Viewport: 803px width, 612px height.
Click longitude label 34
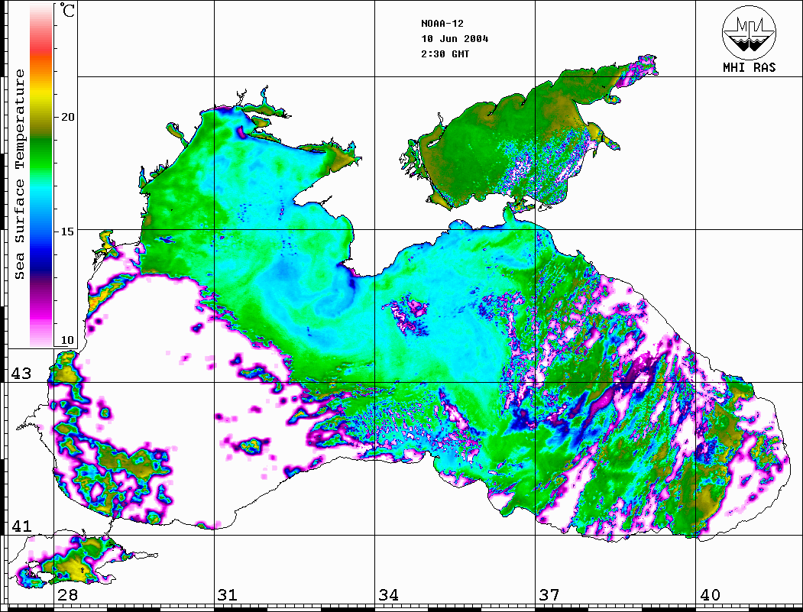tap(388, 594)
